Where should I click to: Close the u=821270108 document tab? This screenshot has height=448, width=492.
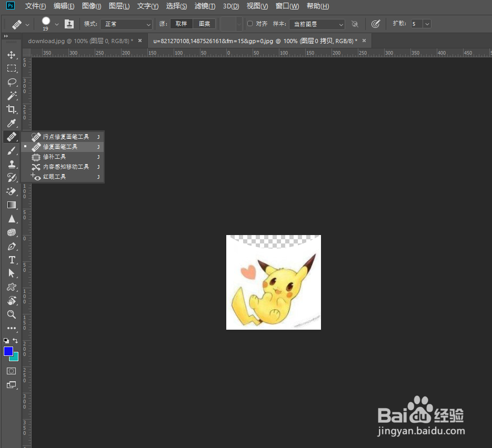coord(364,41)
